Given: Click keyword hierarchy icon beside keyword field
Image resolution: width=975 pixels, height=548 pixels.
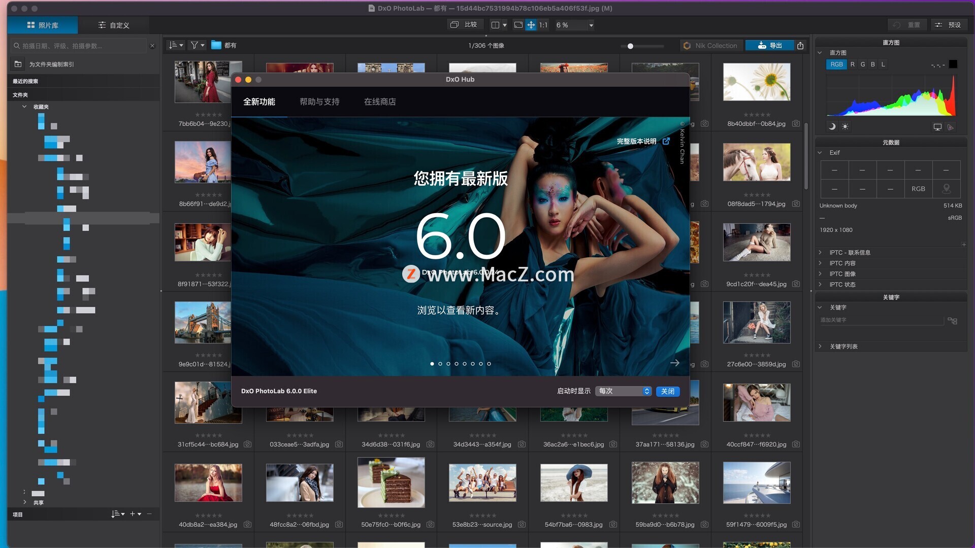Looking at the screenshot, I should tap(953, 321).
